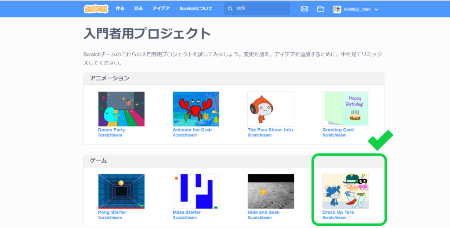Click the Animate the Crab title link
Screen dimensions: 450x228
192,130
